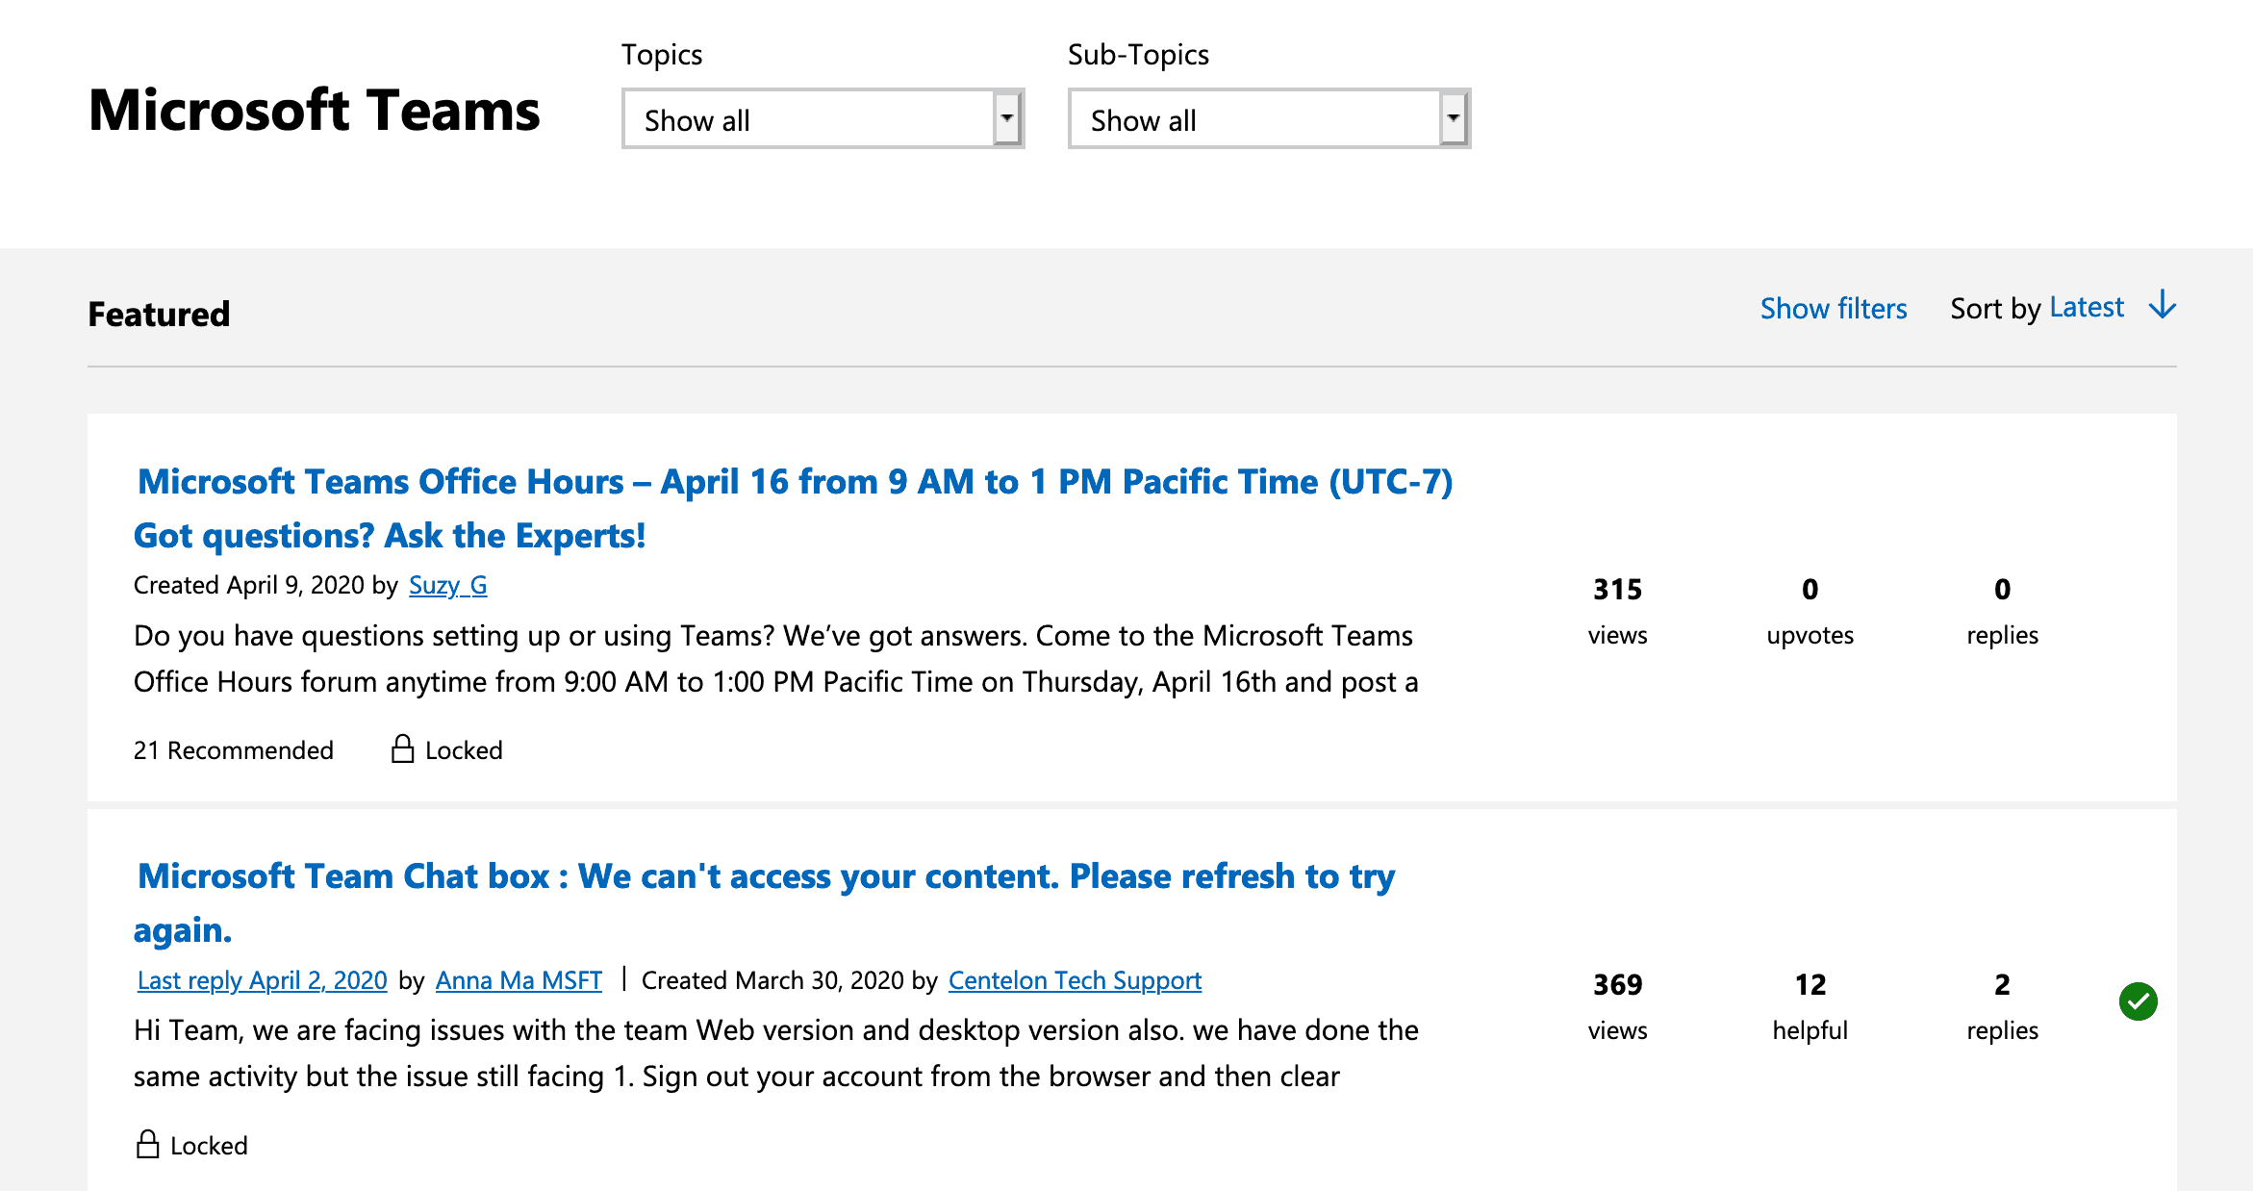Open the Topics Show all combo box
Viewport: 2253px width, 1191px height.
823,118
